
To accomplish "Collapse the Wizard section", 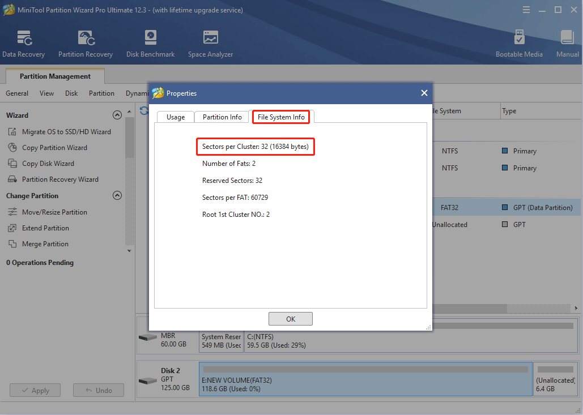I will (117, 115).
